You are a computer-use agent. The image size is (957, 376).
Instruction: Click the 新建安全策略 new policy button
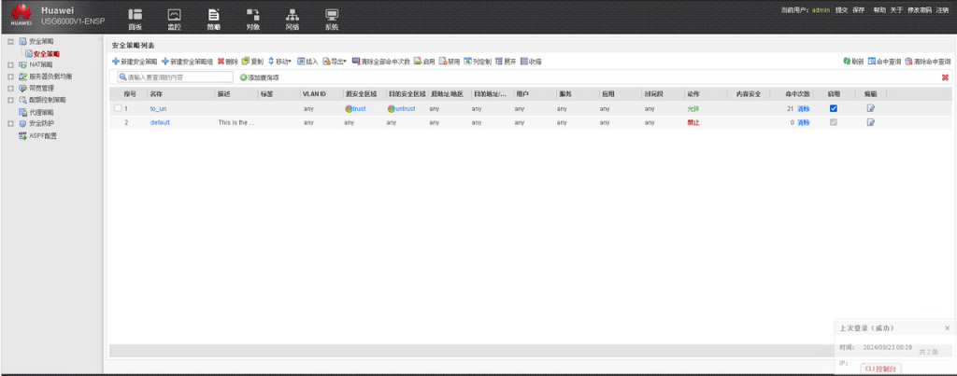(x=135, y=62)
